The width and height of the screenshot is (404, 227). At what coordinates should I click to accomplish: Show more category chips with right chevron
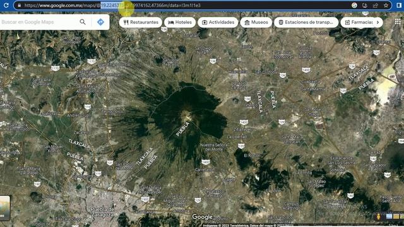pos(377,23)
